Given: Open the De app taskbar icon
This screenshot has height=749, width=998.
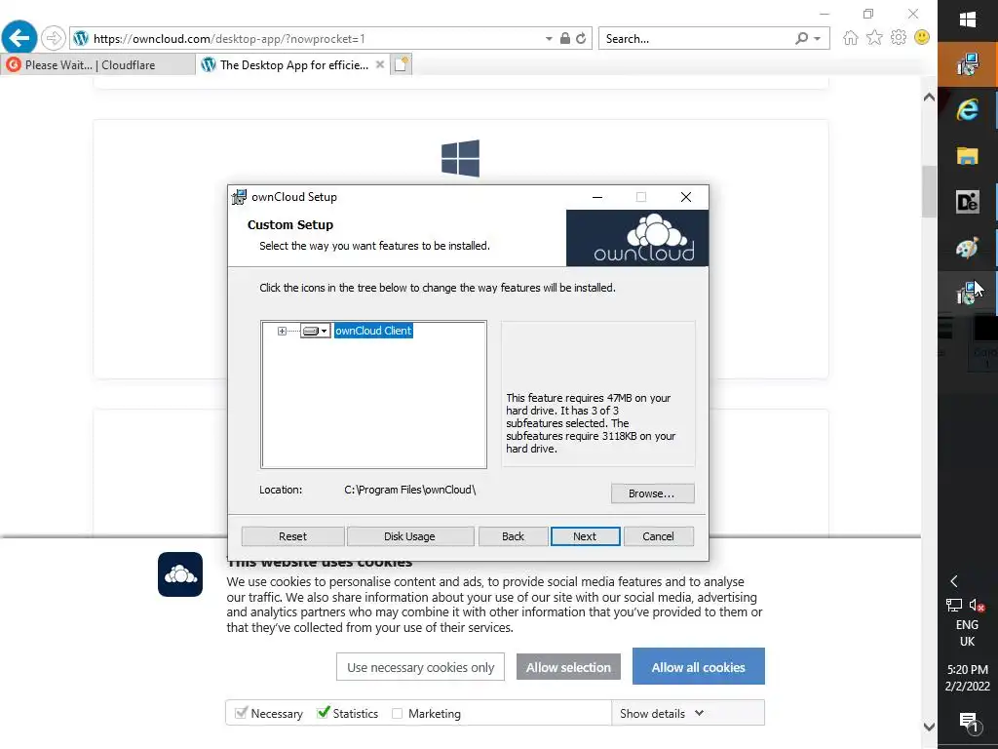Looking at the screenshot, I should point(968,202).
